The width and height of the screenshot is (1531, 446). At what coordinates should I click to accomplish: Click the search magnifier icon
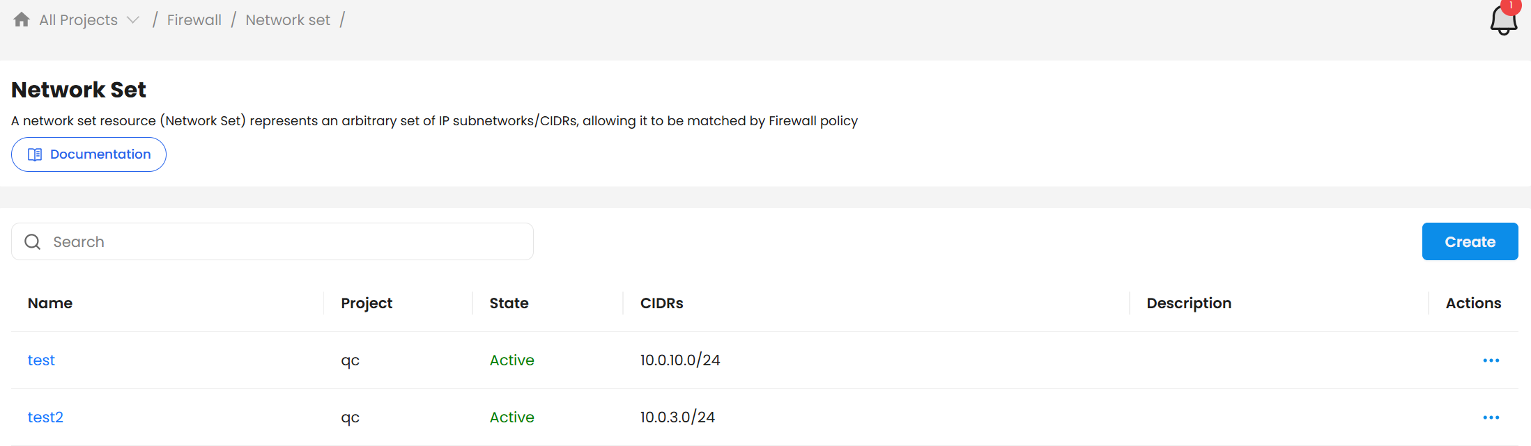point(33,241)
